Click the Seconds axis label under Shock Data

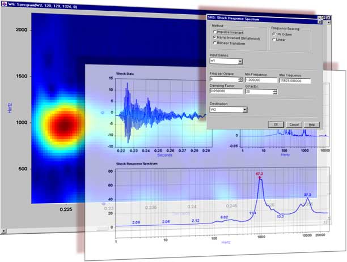click(x=164, y=155)
